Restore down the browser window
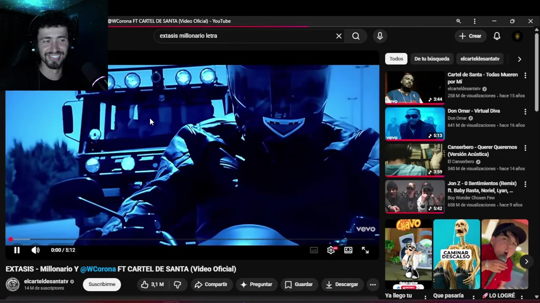The image size is (540, 303). click(512, 21)
